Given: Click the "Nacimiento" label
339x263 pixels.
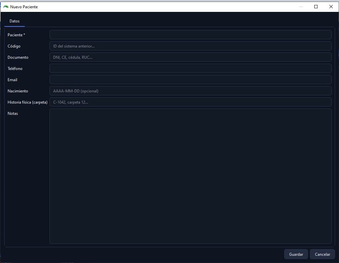Looking at the screenshot, I should [x=18, y=91].
